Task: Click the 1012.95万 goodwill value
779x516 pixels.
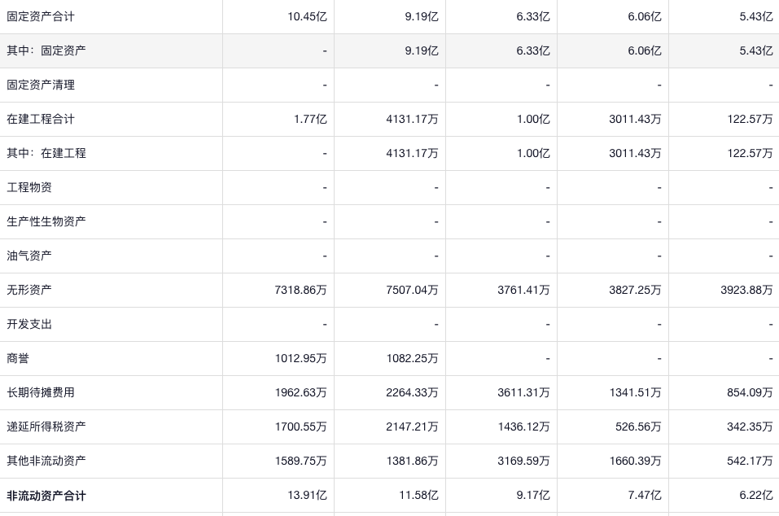Action: (x=300, y=358)
